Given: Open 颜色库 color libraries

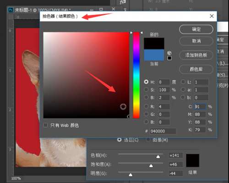Looking at the screenshot, I should click(196, 69).
